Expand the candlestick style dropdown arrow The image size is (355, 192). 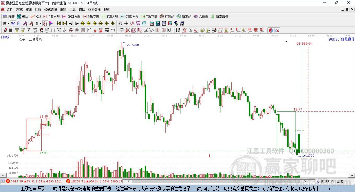41,24
